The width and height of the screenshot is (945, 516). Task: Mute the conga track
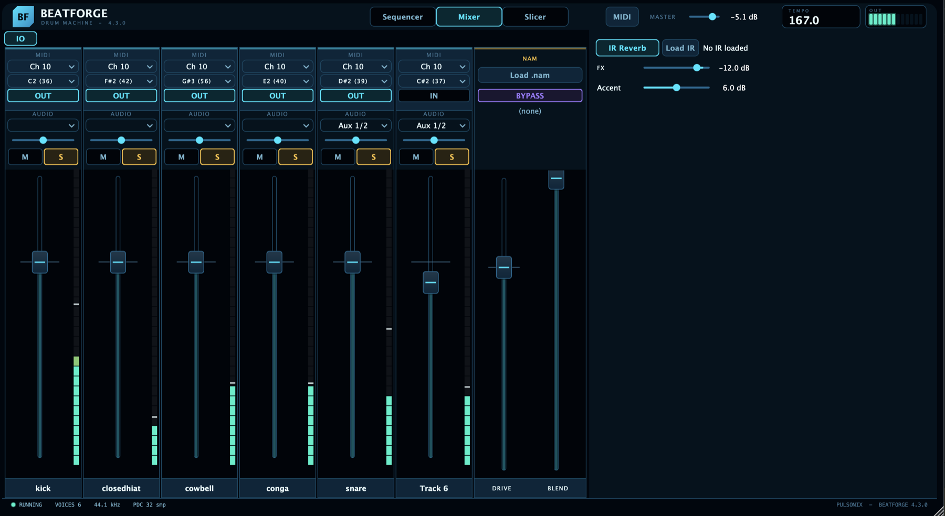click(260, 156)
